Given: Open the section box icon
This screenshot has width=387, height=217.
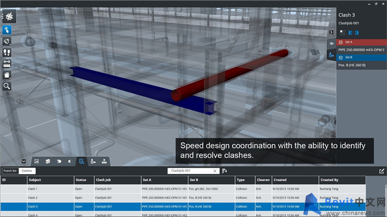Looking at the screenshot, I should [70, 161].
